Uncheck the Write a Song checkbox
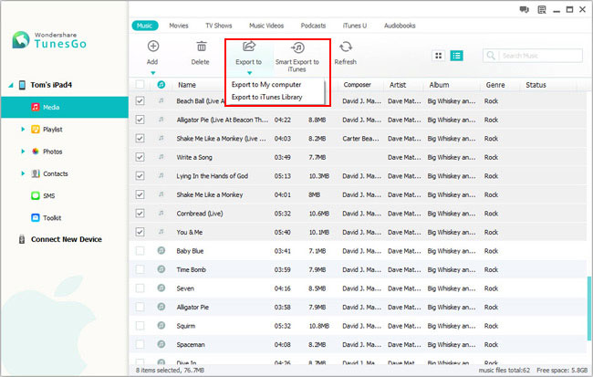 pos(140,157)
